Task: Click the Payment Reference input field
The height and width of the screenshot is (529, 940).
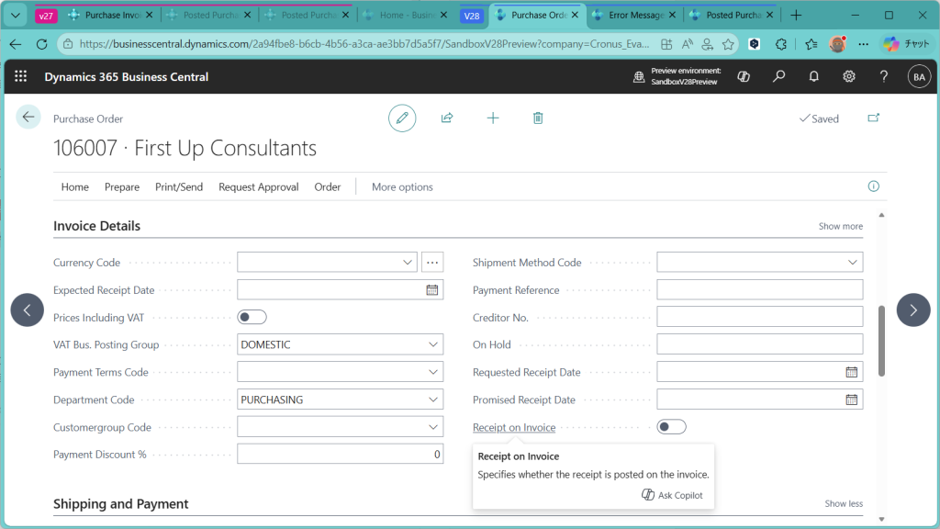Action: click(x=759, y=290)
